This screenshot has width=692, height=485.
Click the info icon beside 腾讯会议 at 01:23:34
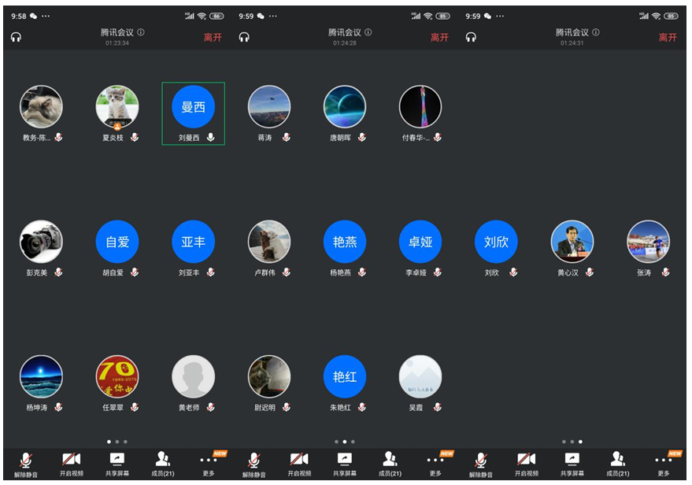(141, 32)
